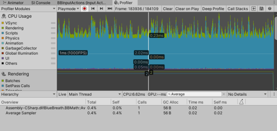The width and height of the screenshot is (277, 131).
Task: Load saved profiler data icon
Action: click(x=254, y=9)
